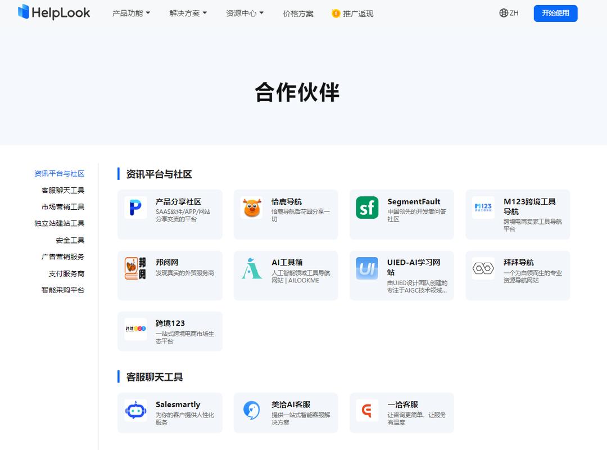Viewport: 607px width, 450px height.
Task: Open the 拜拜导航 title link
Action: click(518, 262)
